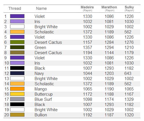Select the Bright White name in row 3
The height and width of the screenshot is (121, 144).
coord(46,27)
